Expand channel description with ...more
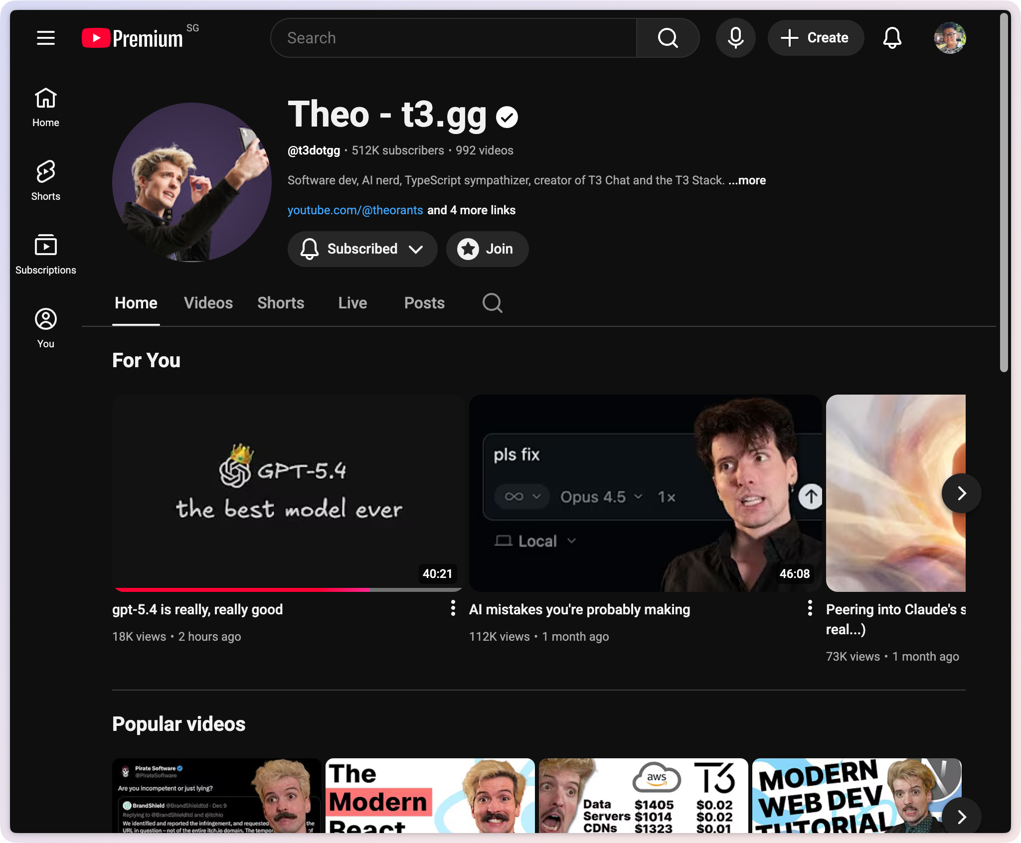Viewport: 1021px width, 843px height. pyautogui.click(x=747, y=180)
